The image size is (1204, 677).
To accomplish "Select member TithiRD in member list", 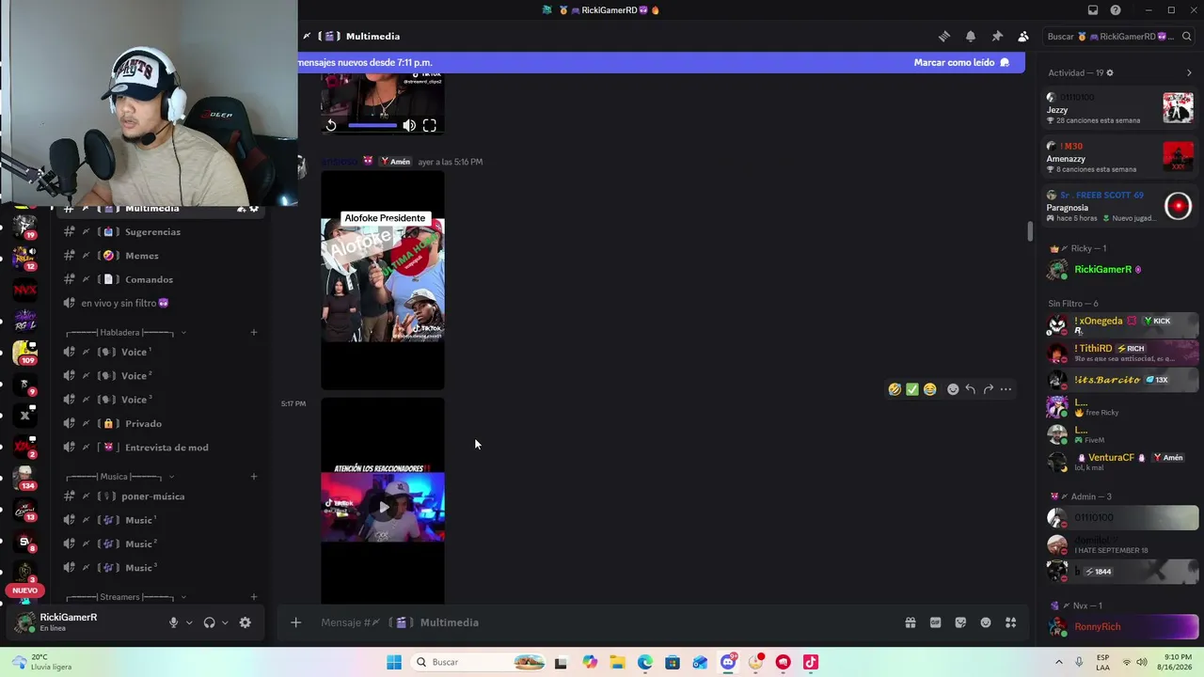I will [x=1122, y=353].
